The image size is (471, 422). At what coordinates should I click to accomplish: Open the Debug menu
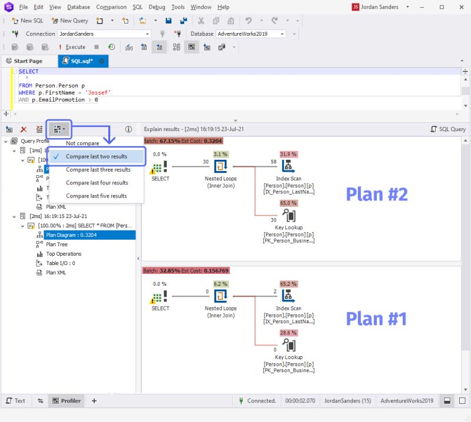tap(157, 7)
